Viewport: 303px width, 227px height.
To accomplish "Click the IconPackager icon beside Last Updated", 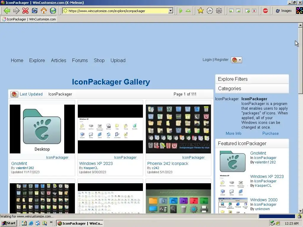I will click(x=14, y=94).
